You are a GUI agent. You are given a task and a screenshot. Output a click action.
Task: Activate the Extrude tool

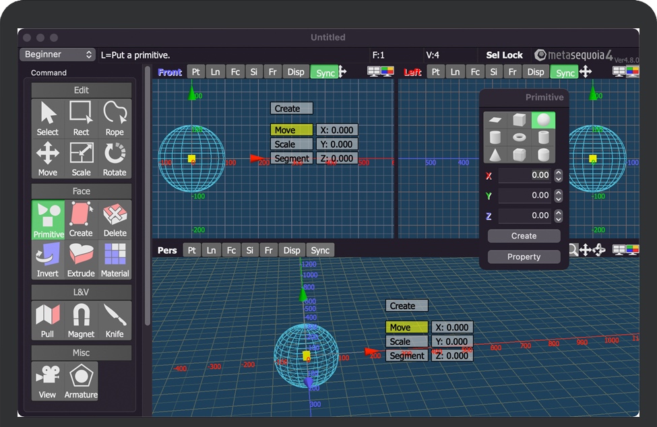[81, 260]
